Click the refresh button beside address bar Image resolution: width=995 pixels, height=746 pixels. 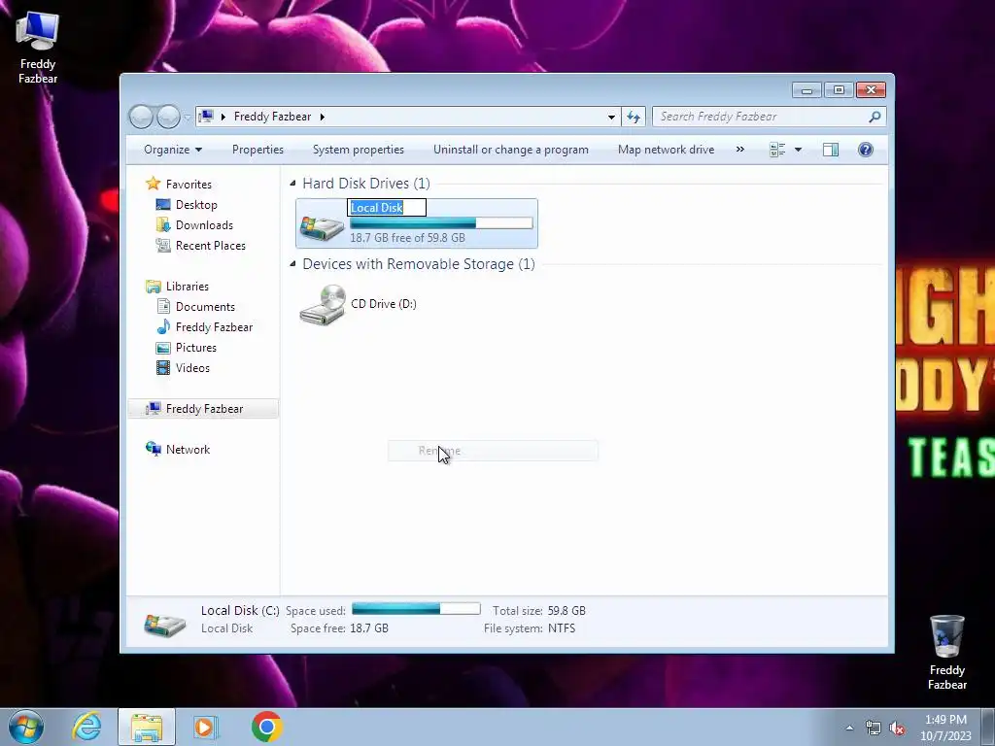tap(634, 117)
